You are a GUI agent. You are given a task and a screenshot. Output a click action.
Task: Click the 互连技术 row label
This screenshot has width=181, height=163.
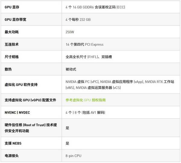pos(11,45)
